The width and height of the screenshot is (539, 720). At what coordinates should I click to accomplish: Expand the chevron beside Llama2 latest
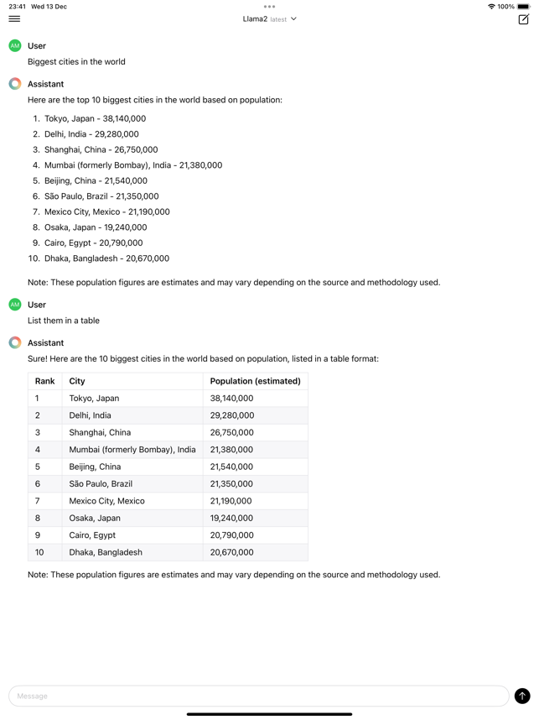click(x=293, y=18)
